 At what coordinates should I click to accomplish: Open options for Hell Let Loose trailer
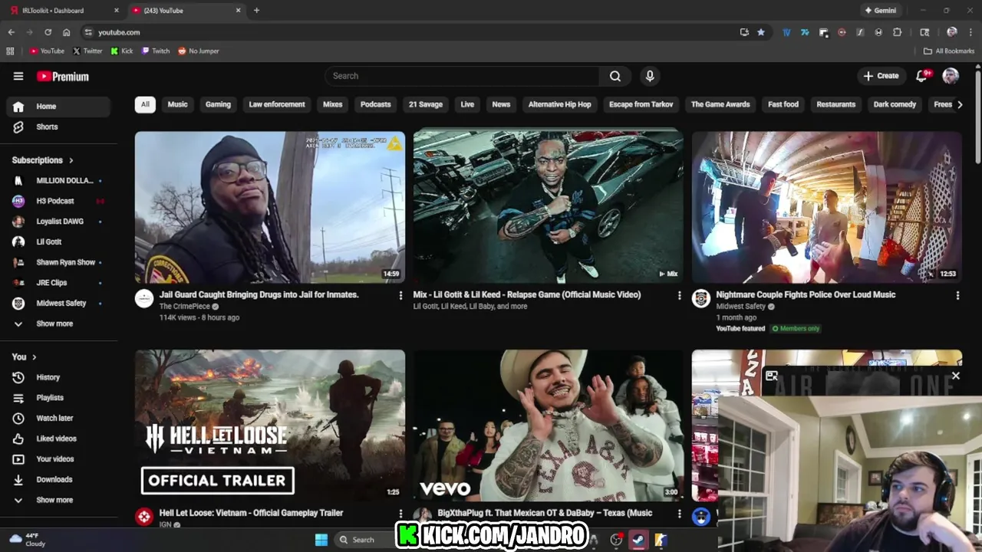coord(400,514)
